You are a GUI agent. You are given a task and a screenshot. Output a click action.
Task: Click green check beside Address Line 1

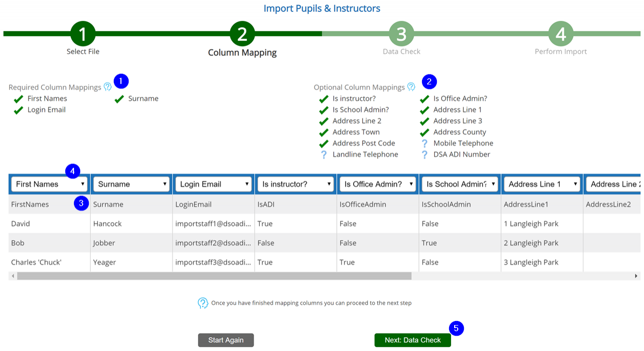click(x=425, y=110)
